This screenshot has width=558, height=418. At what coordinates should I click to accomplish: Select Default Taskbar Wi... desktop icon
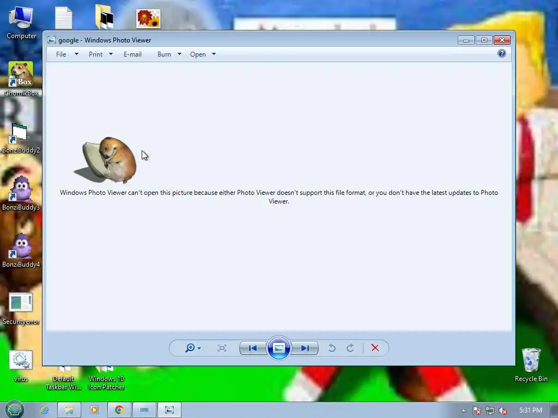click(63, 379)
